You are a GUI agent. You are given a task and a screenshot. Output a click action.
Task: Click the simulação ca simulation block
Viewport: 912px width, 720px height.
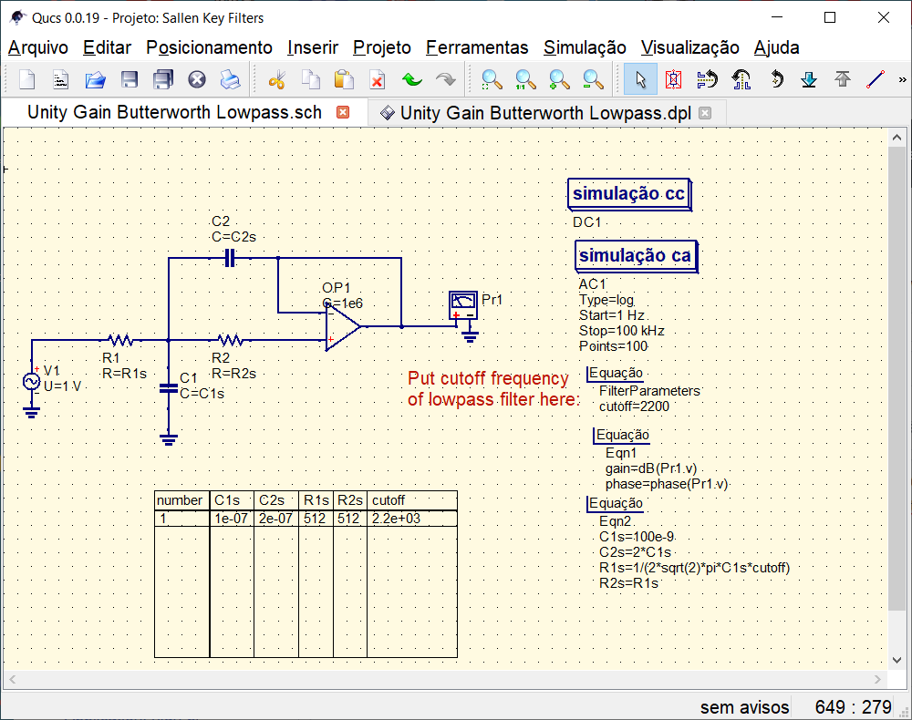[634, 256]
